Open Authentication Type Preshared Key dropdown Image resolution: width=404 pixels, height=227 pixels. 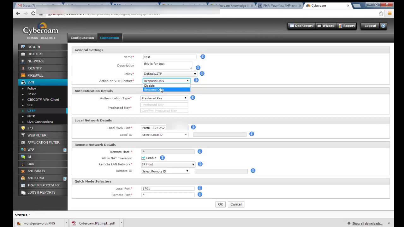164,98
